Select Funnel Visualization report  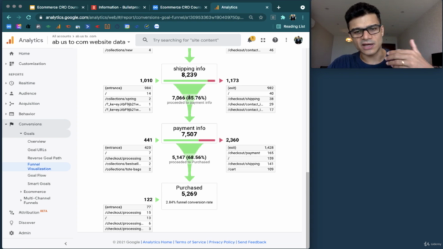click(39, 167)
